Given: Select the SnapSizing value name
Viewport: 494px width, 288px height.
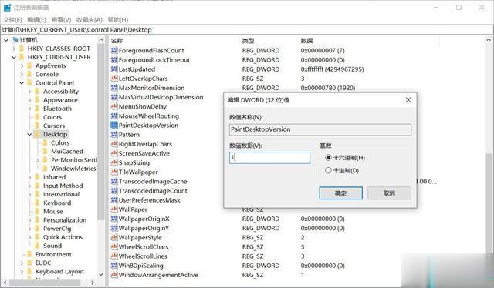Looking at the screenshot, I should pos(134,162).
